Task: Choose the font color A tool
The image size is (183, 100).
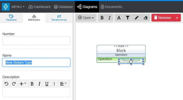Action: pos(119,18)
